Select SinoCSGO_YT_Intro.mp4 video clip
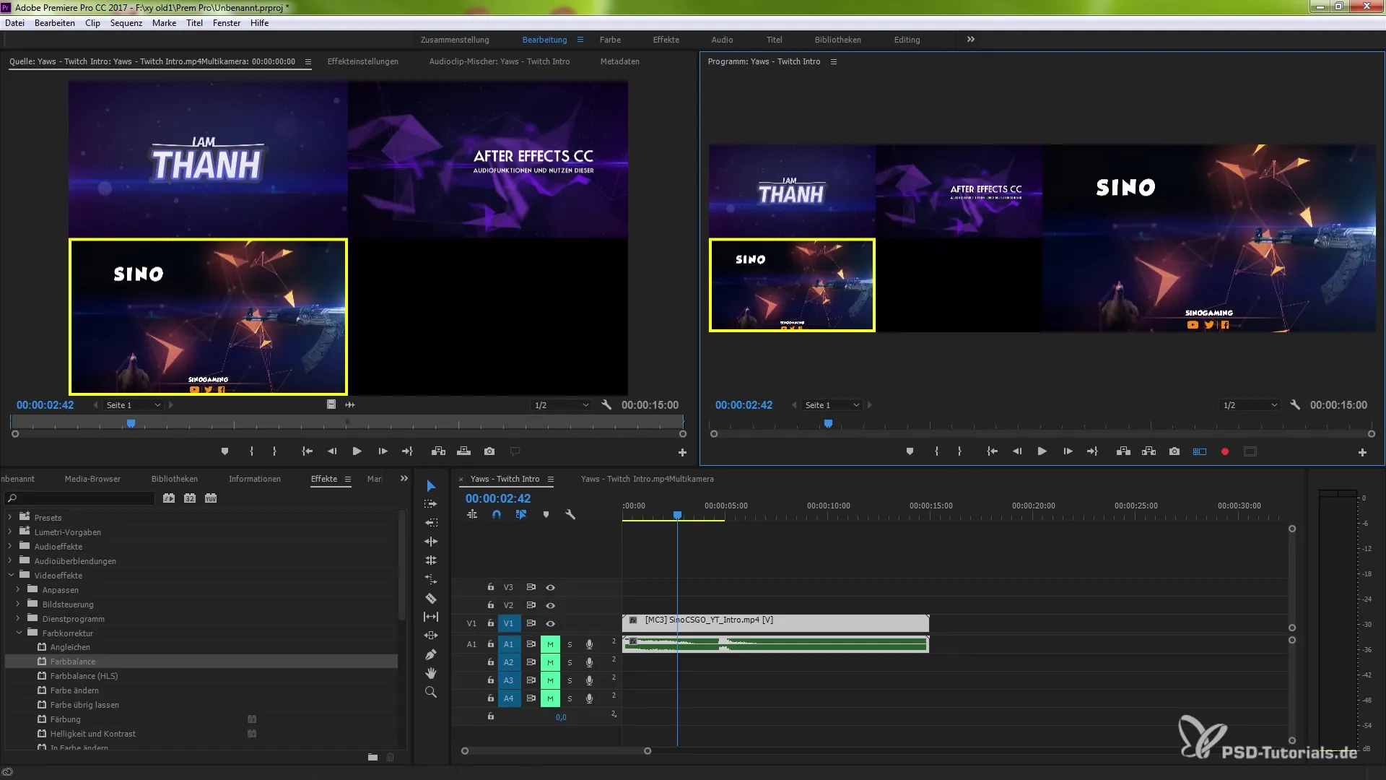 [x=775, y=623]
